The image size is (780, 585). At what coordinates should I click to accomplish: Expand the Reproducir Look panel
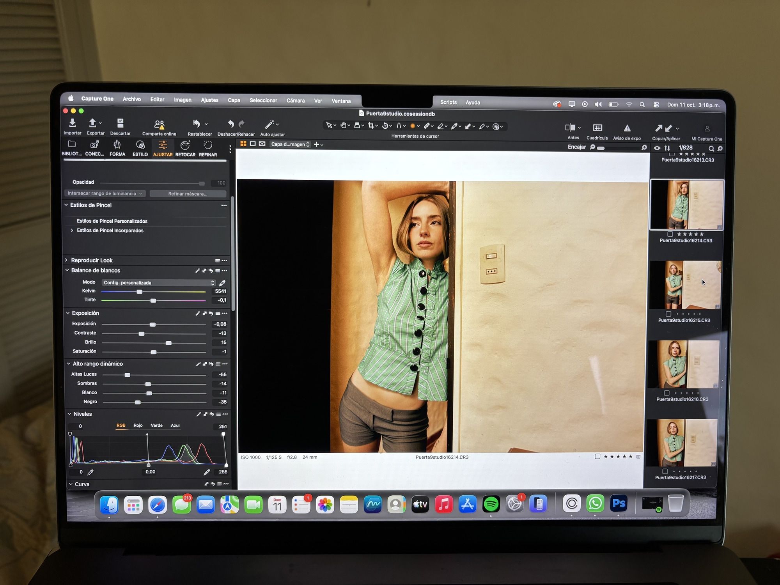66,260
